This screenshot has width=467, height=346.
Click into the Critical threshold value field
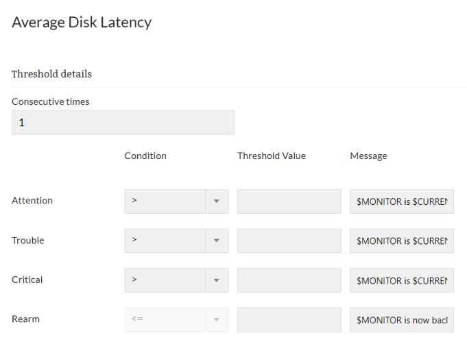(289, 280)
